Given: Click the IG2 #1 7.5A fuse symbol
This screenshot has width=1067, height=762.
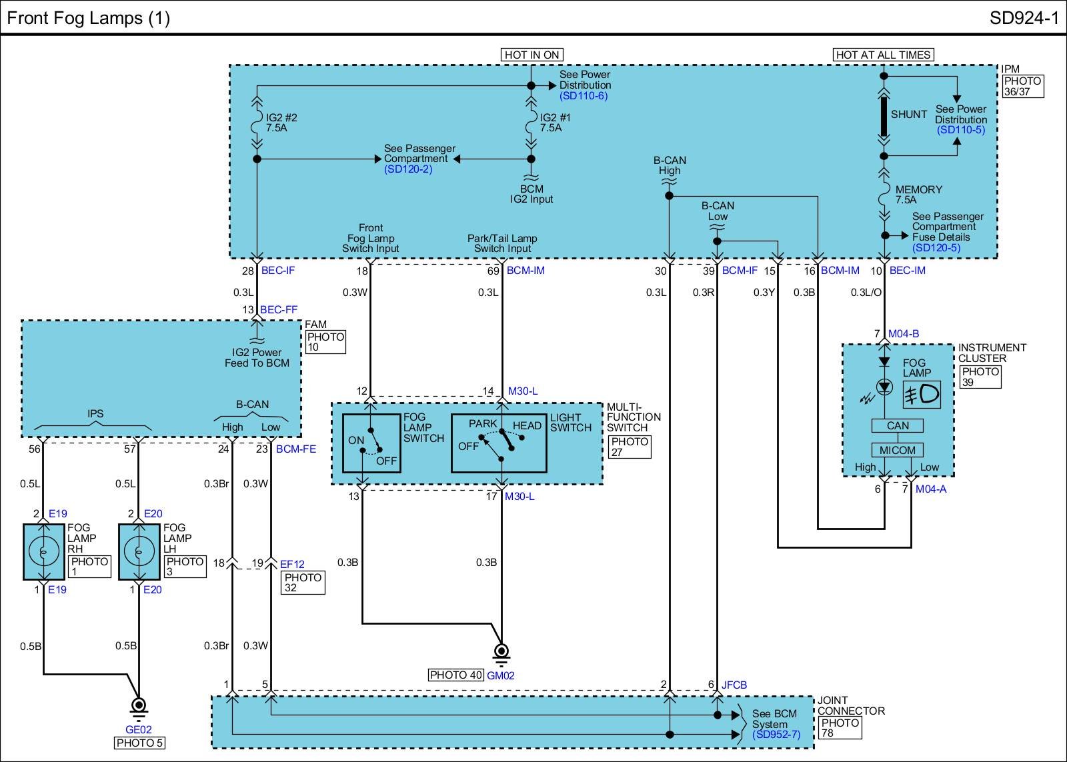Looking at the screenshot, I should point(531,123).
